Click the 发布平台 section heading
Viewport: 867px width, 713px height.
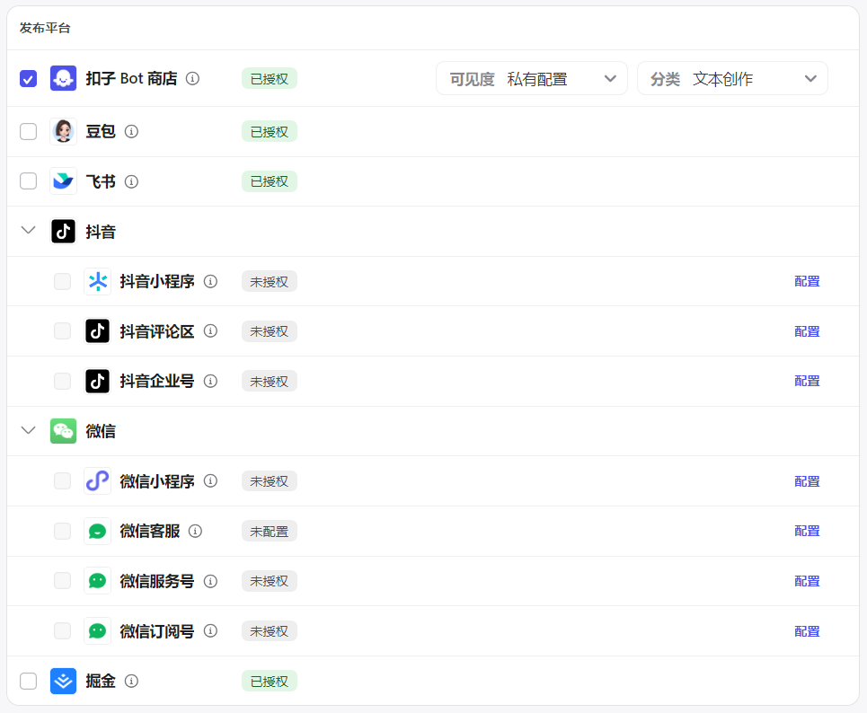pos(45,28)
